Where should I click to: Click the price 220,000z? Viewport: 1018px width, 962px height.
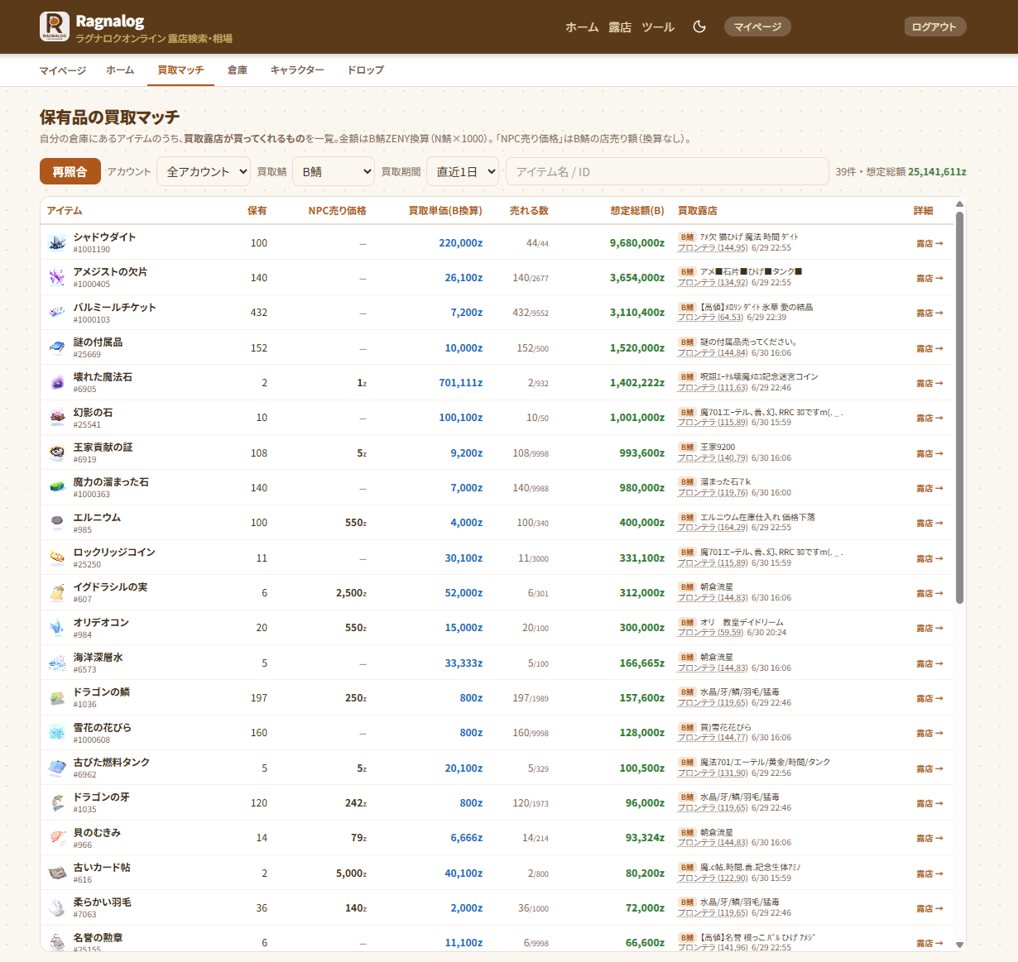click(x=461, y=243)
